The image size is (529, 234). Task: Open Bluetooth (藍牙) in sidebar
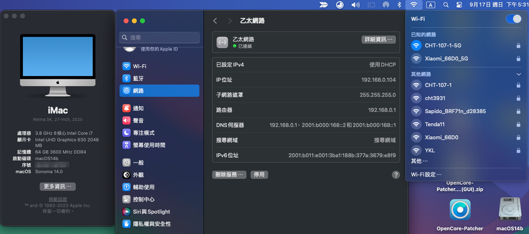[159, 78]
